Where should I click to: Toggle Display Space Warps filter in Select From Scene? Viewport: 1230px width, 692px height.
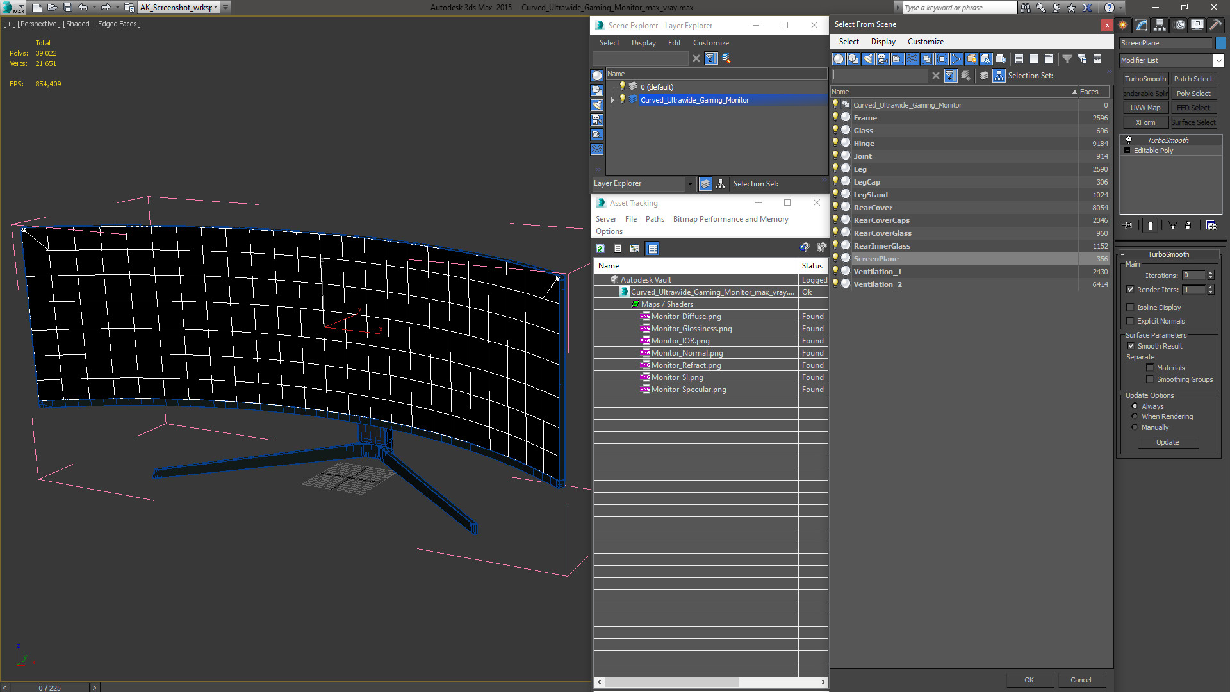pos(912,59)
